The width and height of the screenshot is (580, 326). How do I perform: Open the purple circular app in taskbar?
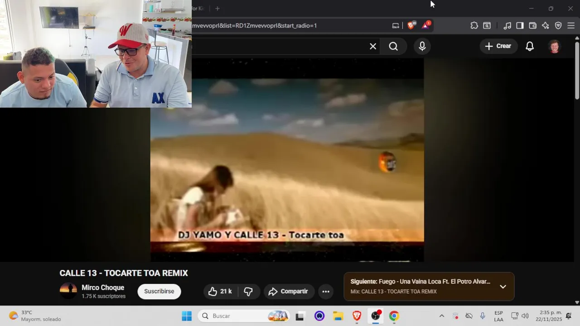[319, 316]
